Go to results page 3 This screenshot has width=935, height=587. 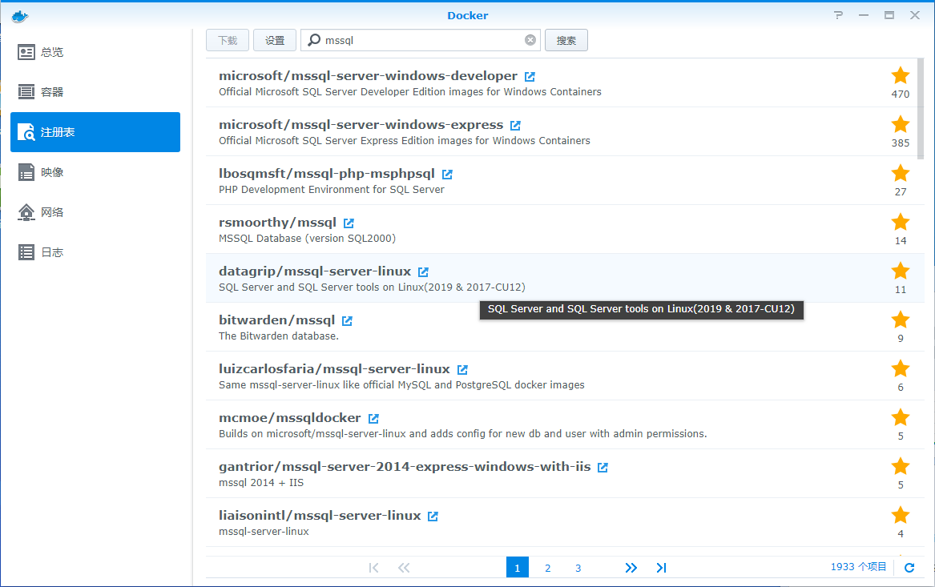(x=578, y=567)
